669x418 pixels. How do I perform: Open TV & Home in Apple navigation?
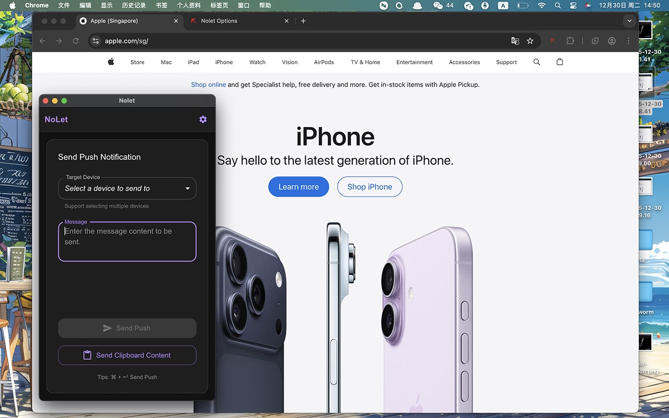click(x=365, y=62)
